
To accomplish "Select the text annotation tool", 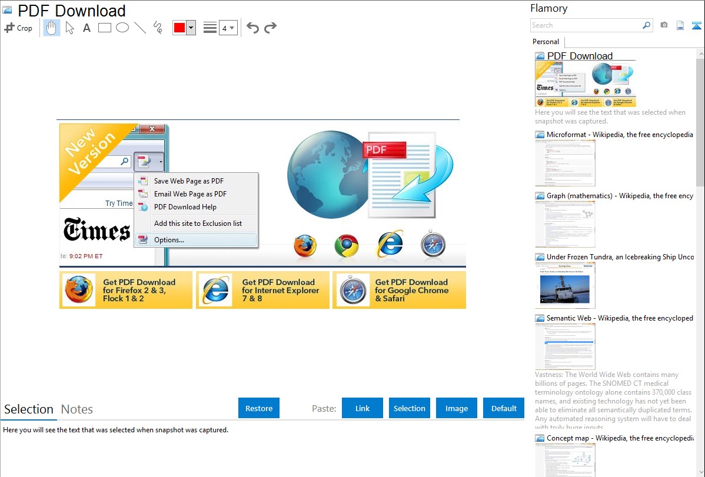I will tap(87, 28).
